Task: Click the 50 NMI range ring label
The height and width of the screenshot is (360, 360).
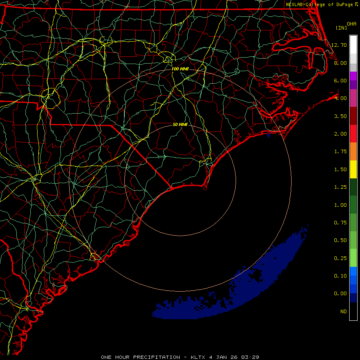Action: point(180,124)
